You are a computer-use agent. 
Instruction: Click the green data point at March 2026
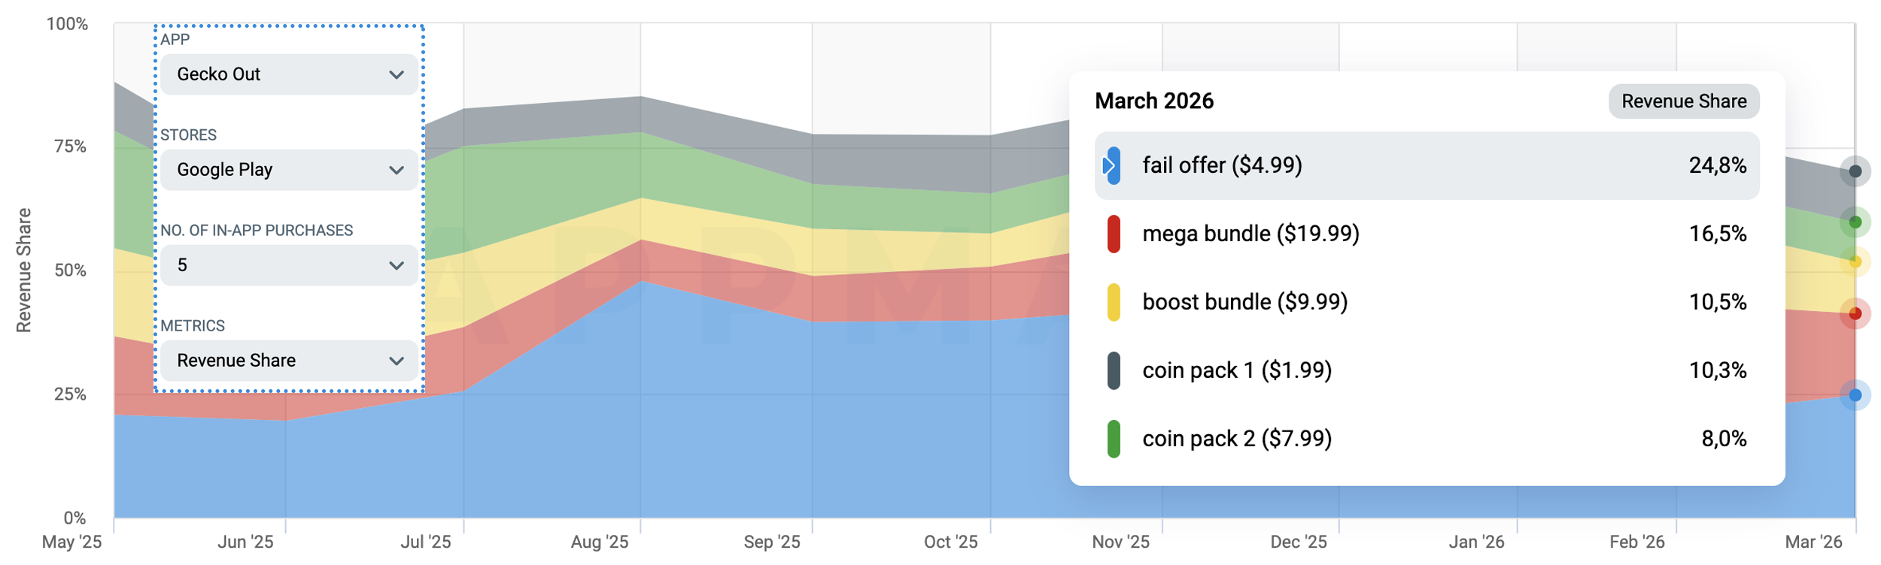coord(1855,222)
